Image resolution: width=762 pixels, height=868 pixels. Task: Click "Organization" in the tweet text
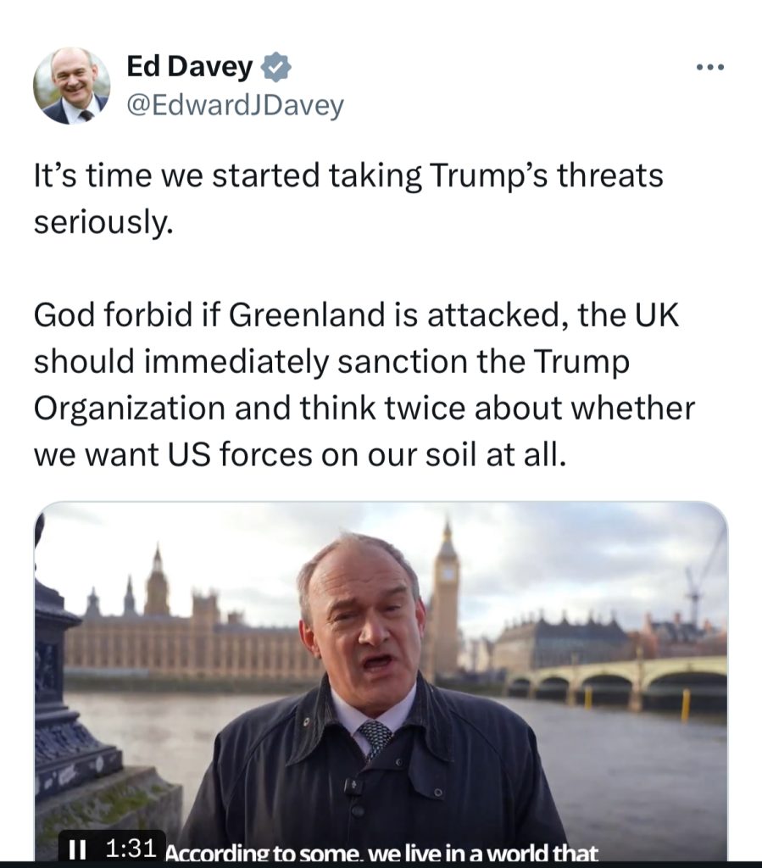tap(130, 409)
